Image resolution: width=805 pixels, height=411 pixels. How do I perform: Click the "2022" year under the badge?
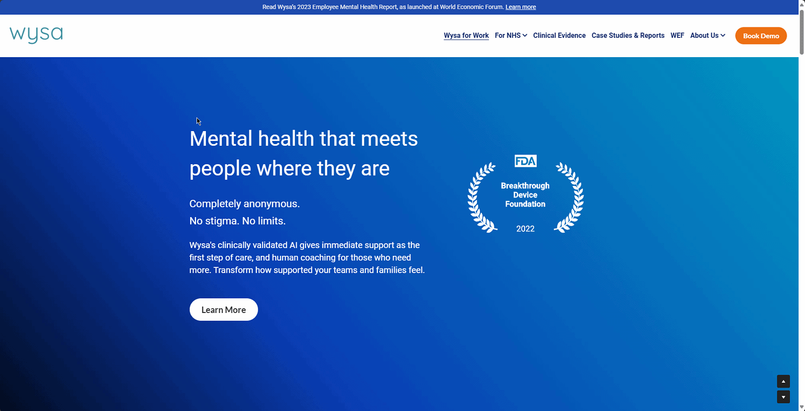click(x=525, y=229)
